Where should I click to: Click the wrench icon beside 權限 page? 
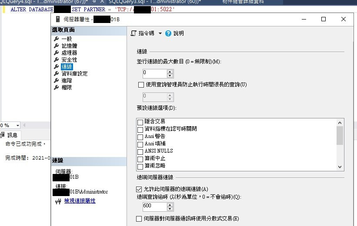(56, 88)
